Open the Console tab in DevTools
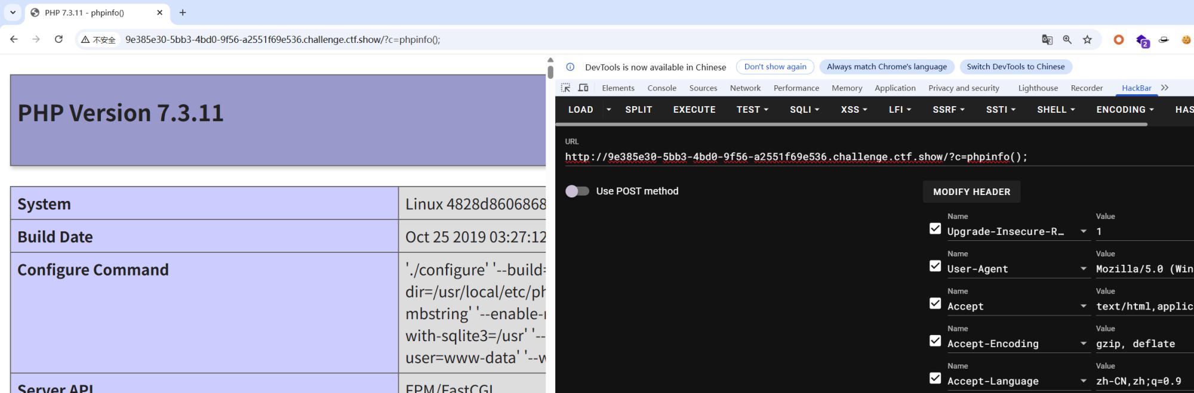1194x393 pixels. (x=661, y=88)
